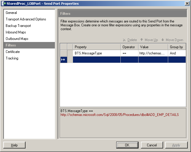This screenshot has width=191, height=152.
Task: Click the Delete filter X icon
Action: [124, 40]
